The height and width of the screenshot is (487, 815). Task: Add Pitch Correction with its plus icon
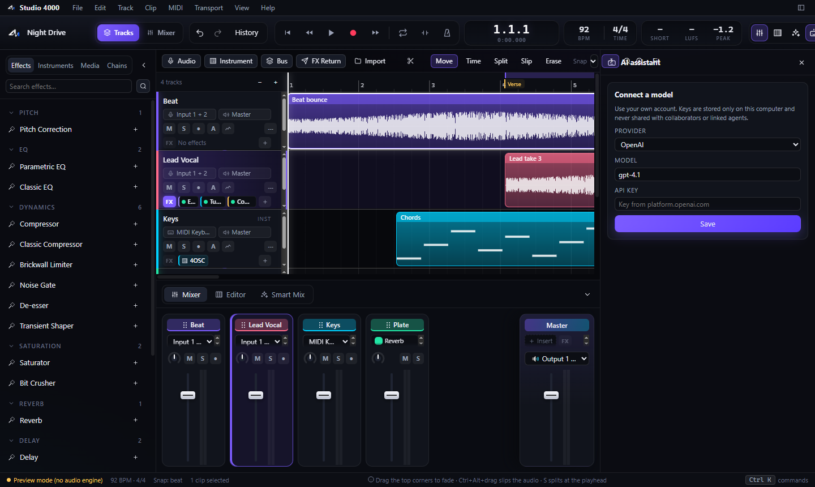click(135, 130)
